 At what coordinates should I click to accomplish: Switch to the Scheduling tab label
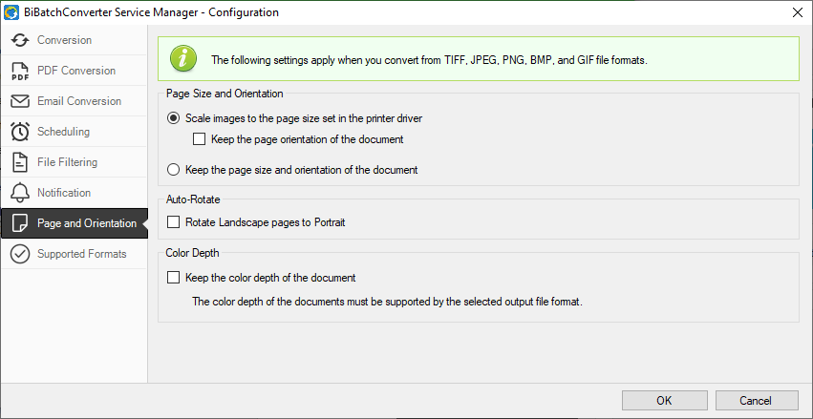tap(63, 132)
